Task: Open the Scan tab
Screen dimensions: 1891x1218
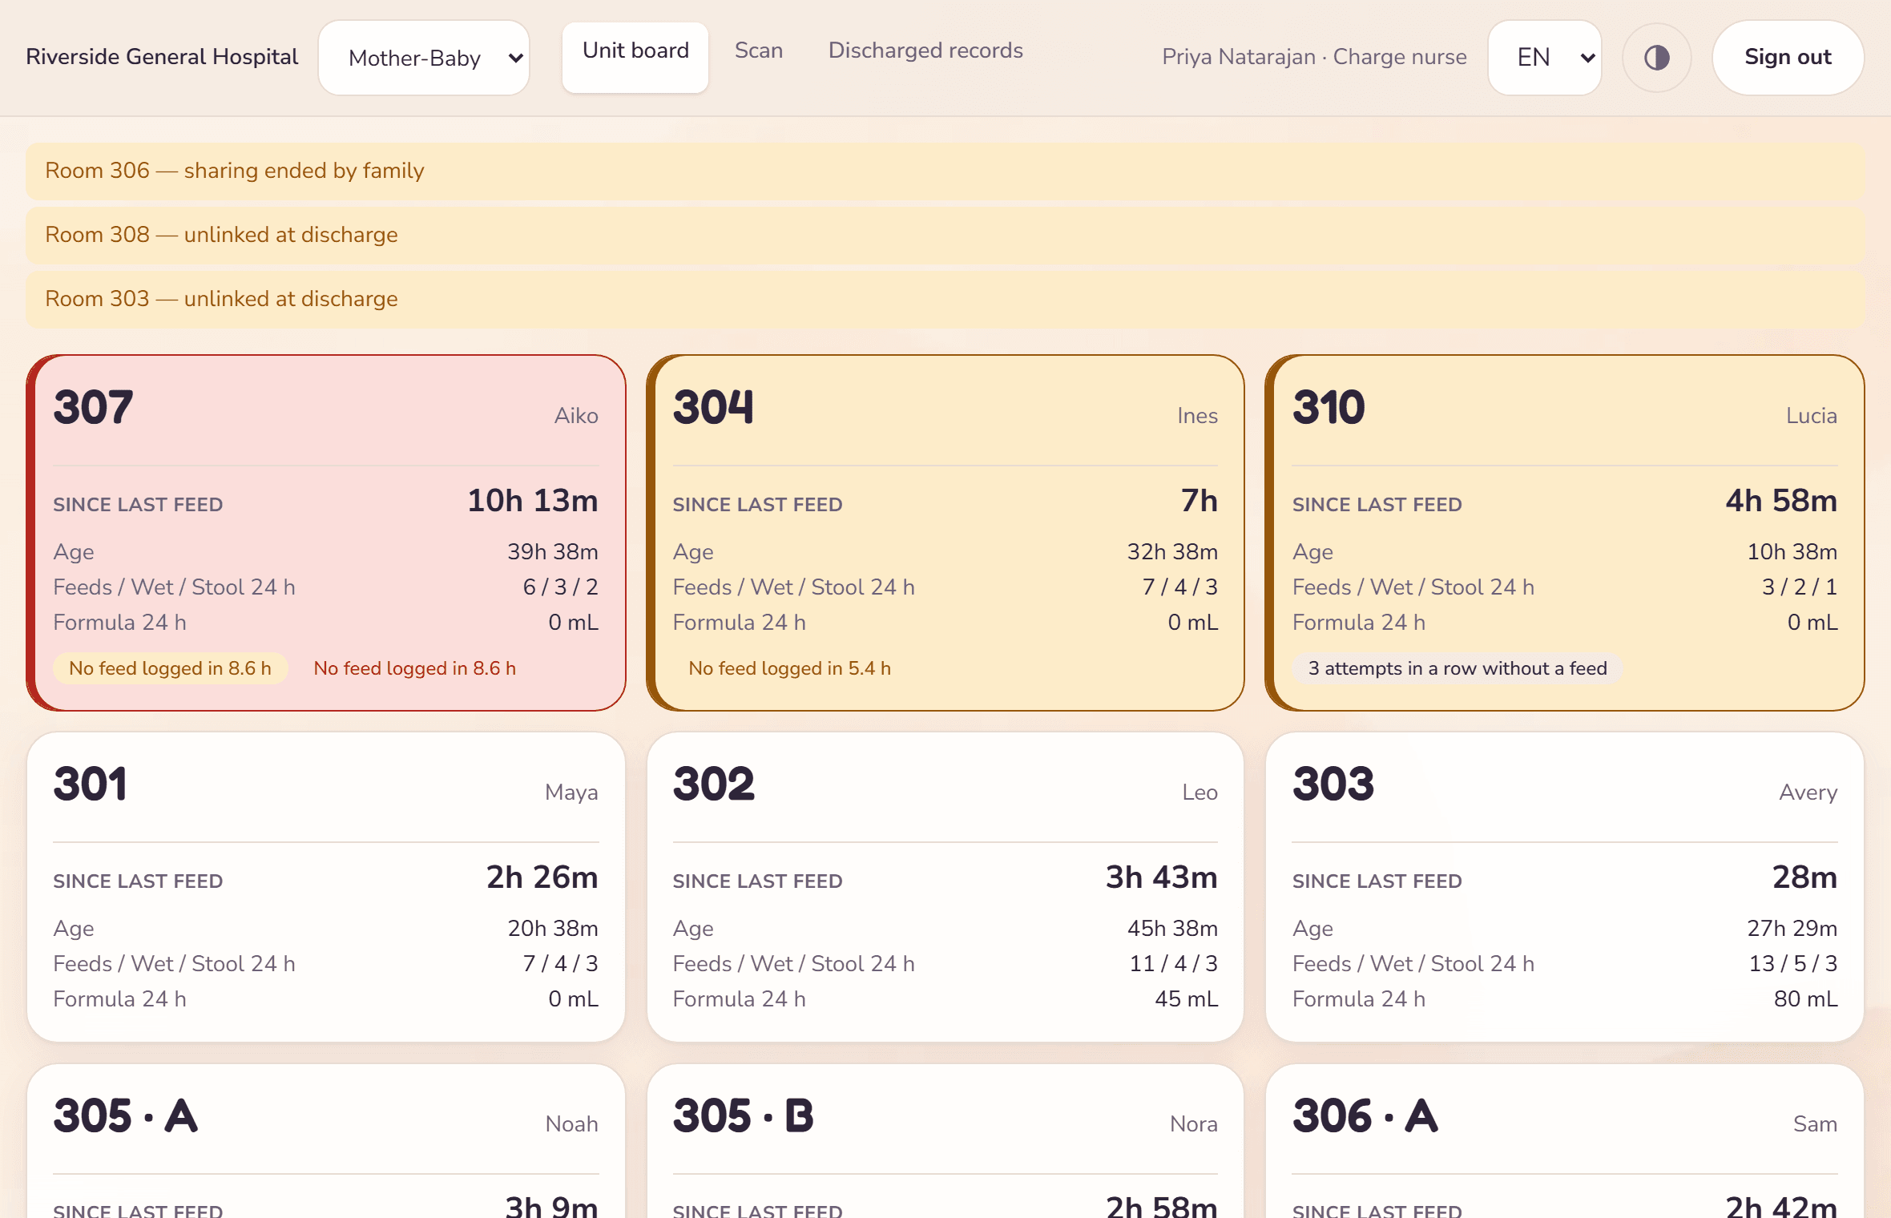Action: tap(759, 50)
